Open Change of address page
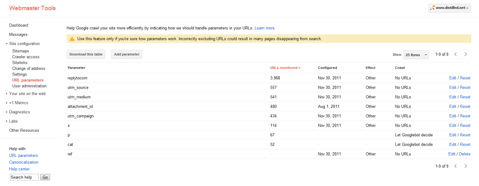 [29, 68]
